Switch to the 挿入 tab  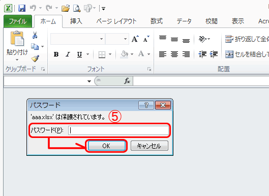(x=76, y=21)
